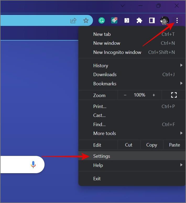186x203 pixels.
Task: Select Print... from the menu
Action: pyautogui.click(x=132, y=106)
